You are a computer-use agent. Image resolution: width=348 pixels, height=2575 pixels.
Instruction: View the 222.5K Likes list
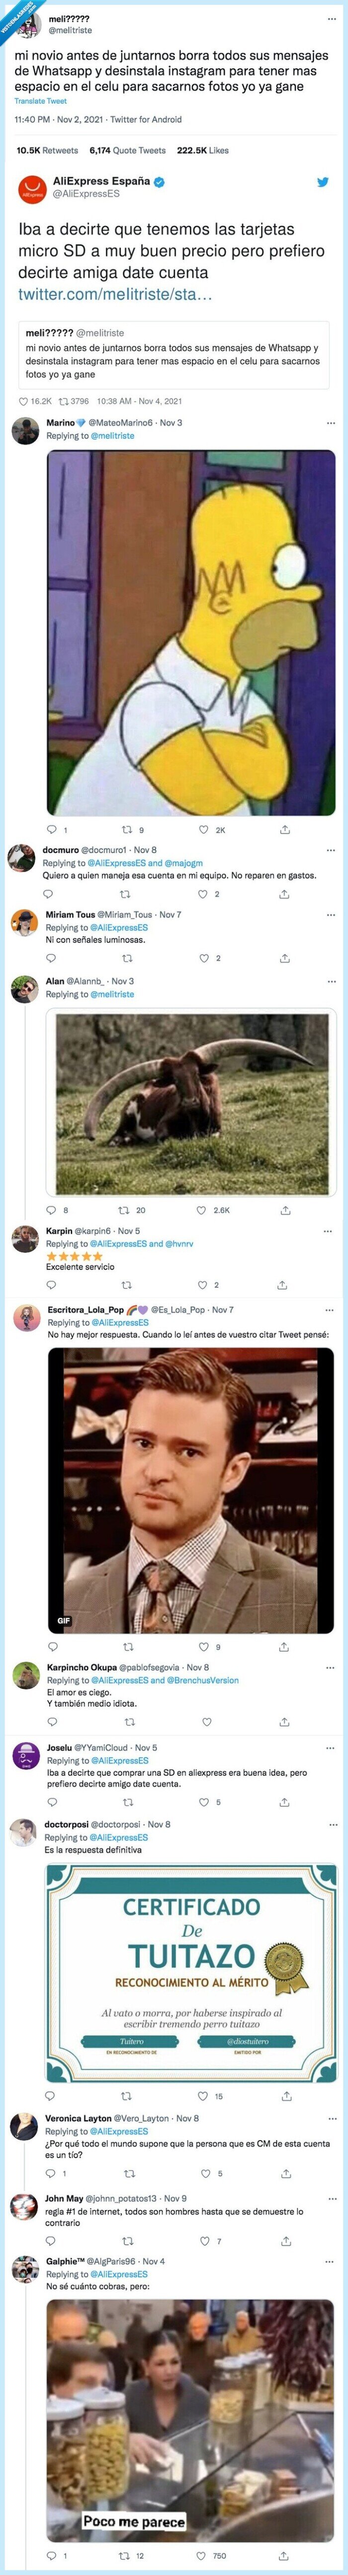coord(202,150)
